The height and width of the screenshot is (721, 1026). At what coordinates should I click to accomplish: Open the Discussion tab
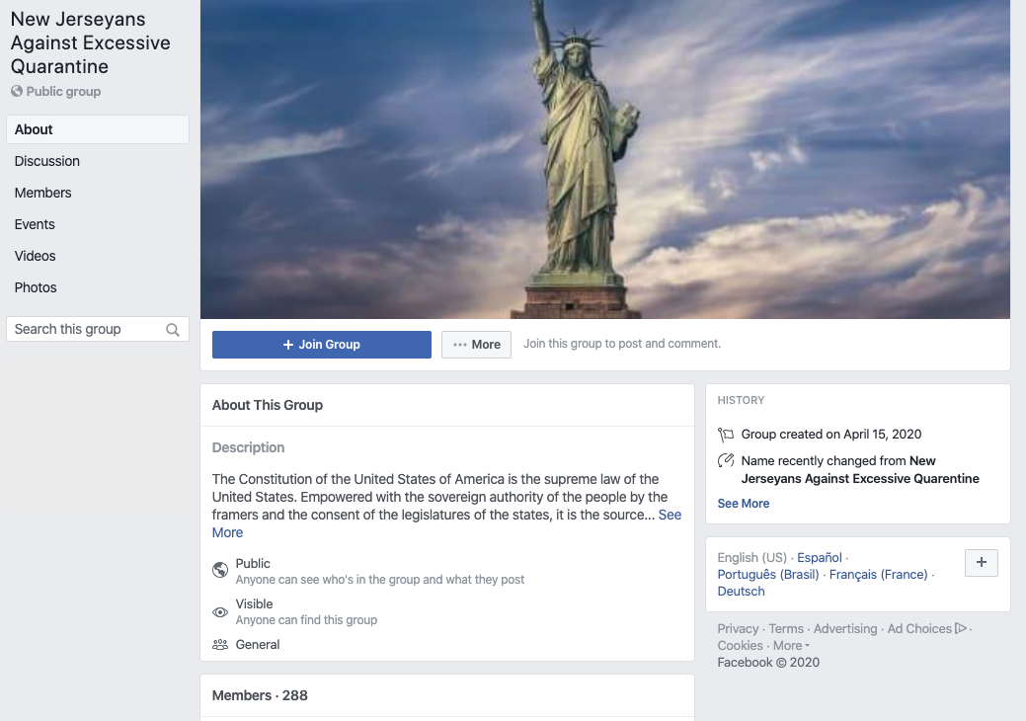pyautogui.click(x=46, y=161)
